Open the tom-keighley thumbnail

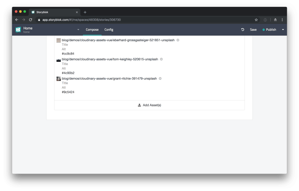(x=59, y=60)
